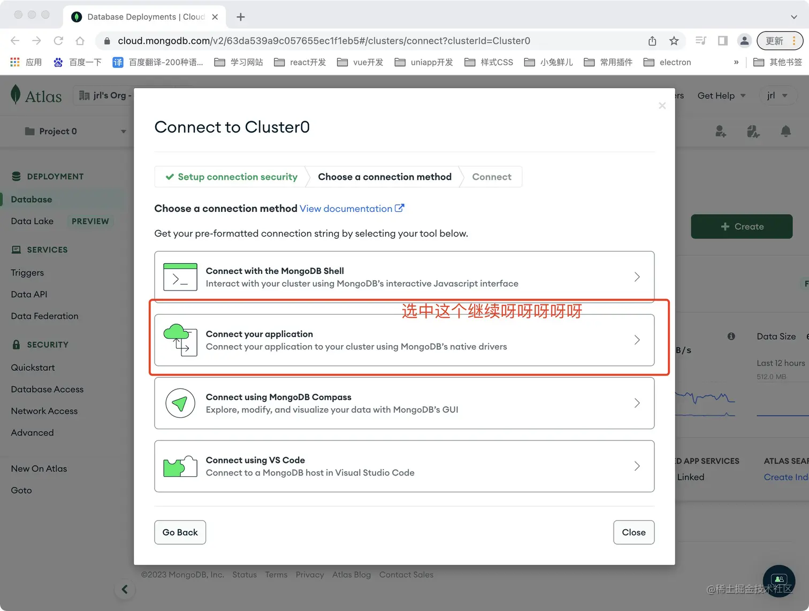Bookmark page with the star icon
This screenshot has height=611, width=809.
pyautogui.click(x=674, y=41)
